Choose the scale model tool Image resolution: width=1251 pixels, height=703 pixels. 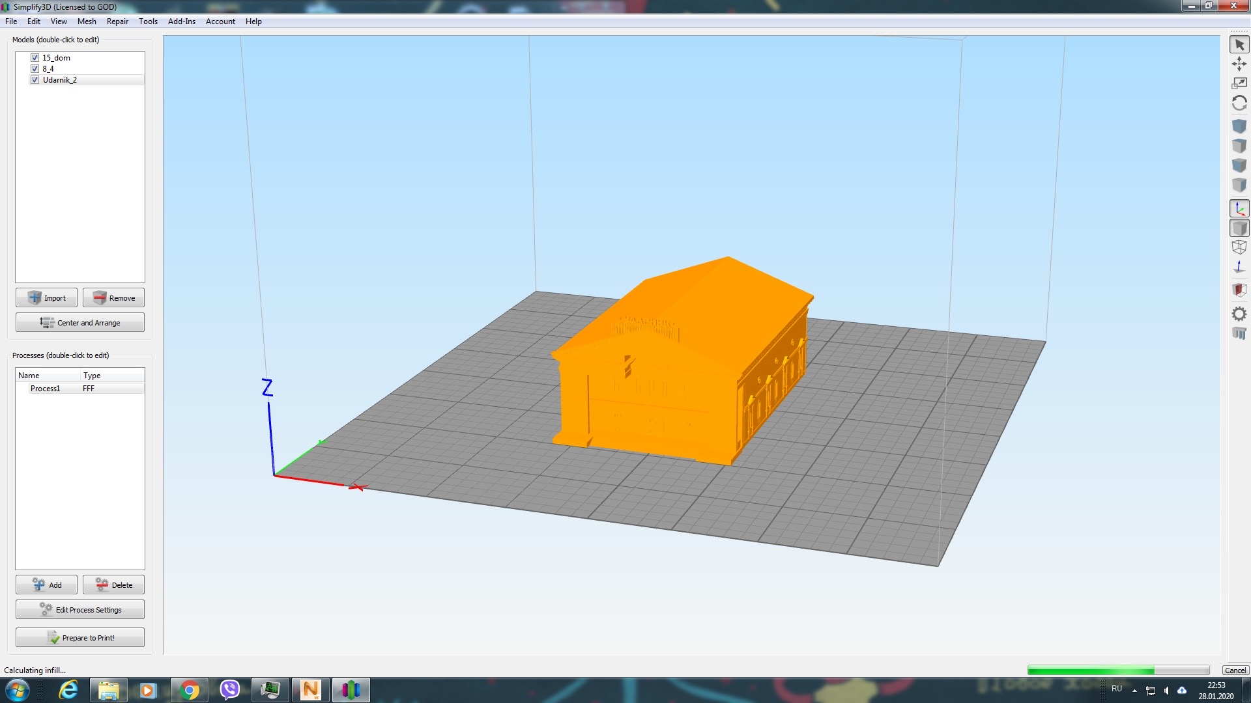point(1239,83)
